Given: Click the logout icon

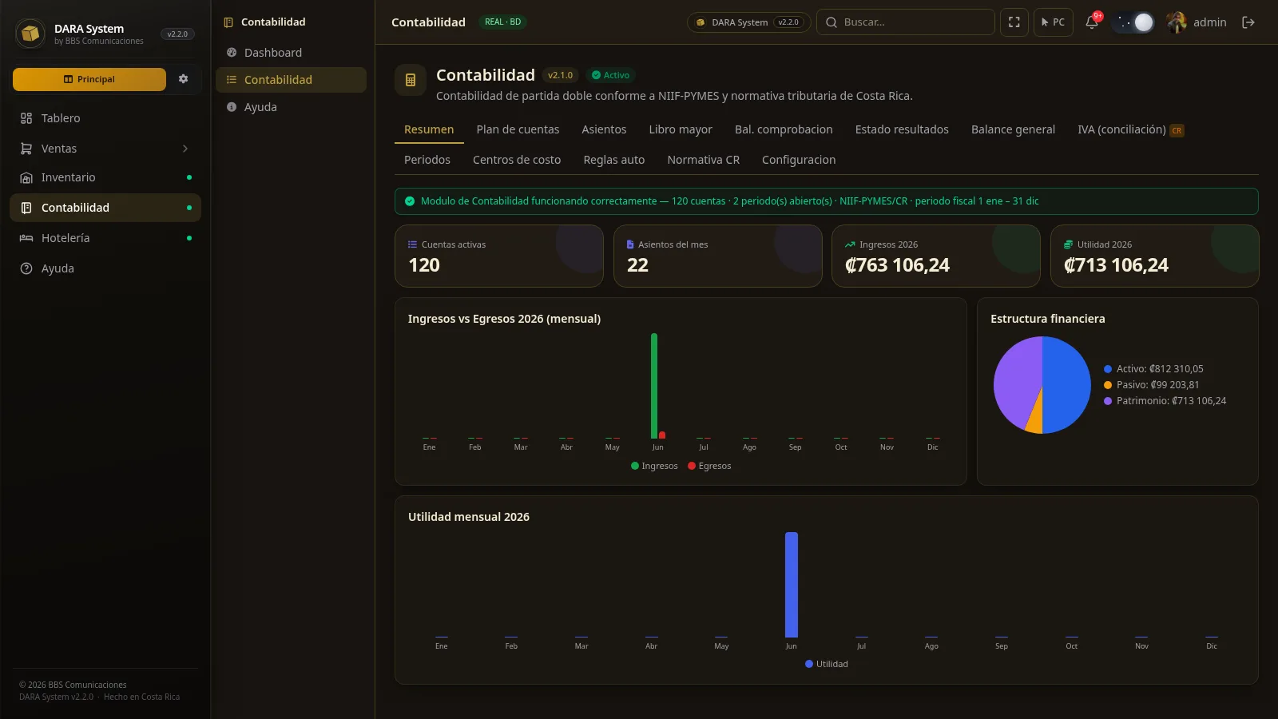Looking at the screenshot, I should click(x=1248, y=22).
